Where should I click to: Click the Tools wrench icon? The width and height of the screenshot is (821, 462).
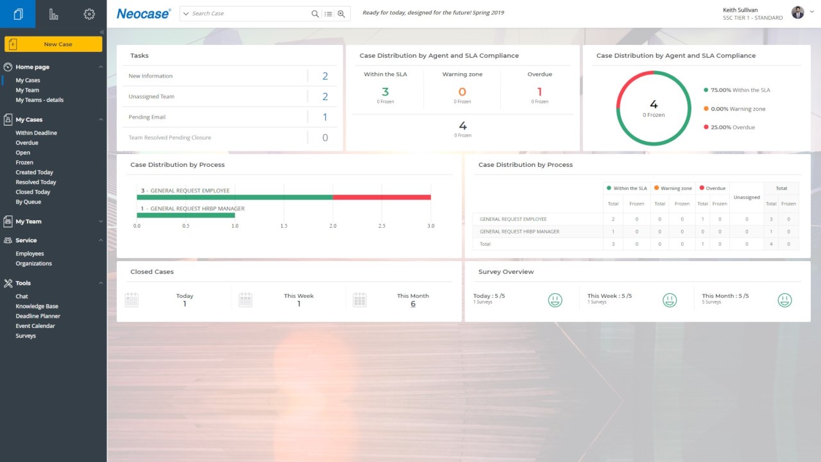tap(8, 283)
